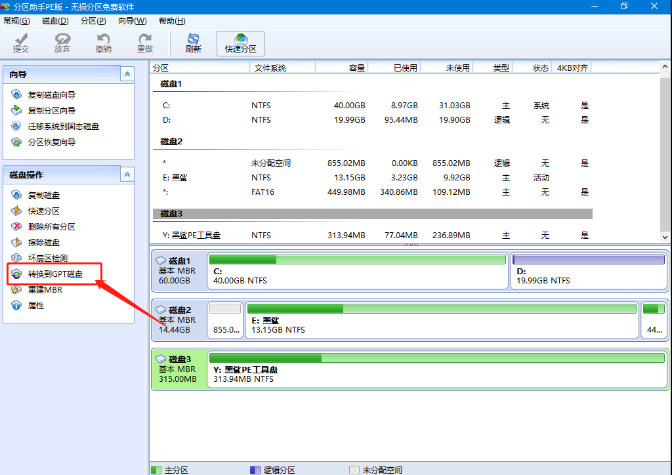Viewport: 672px width, 475px height.
Task: Select the E: 黑鲨 13.15GB partition bar
Action: pos(442,320)
